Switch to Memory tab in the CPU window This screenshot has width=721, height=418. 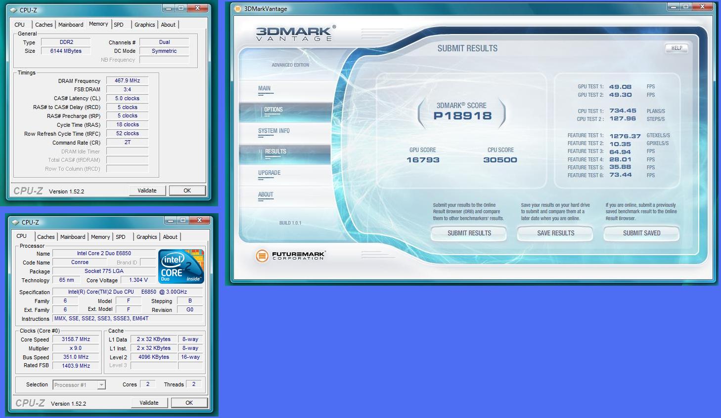point(100,237)
